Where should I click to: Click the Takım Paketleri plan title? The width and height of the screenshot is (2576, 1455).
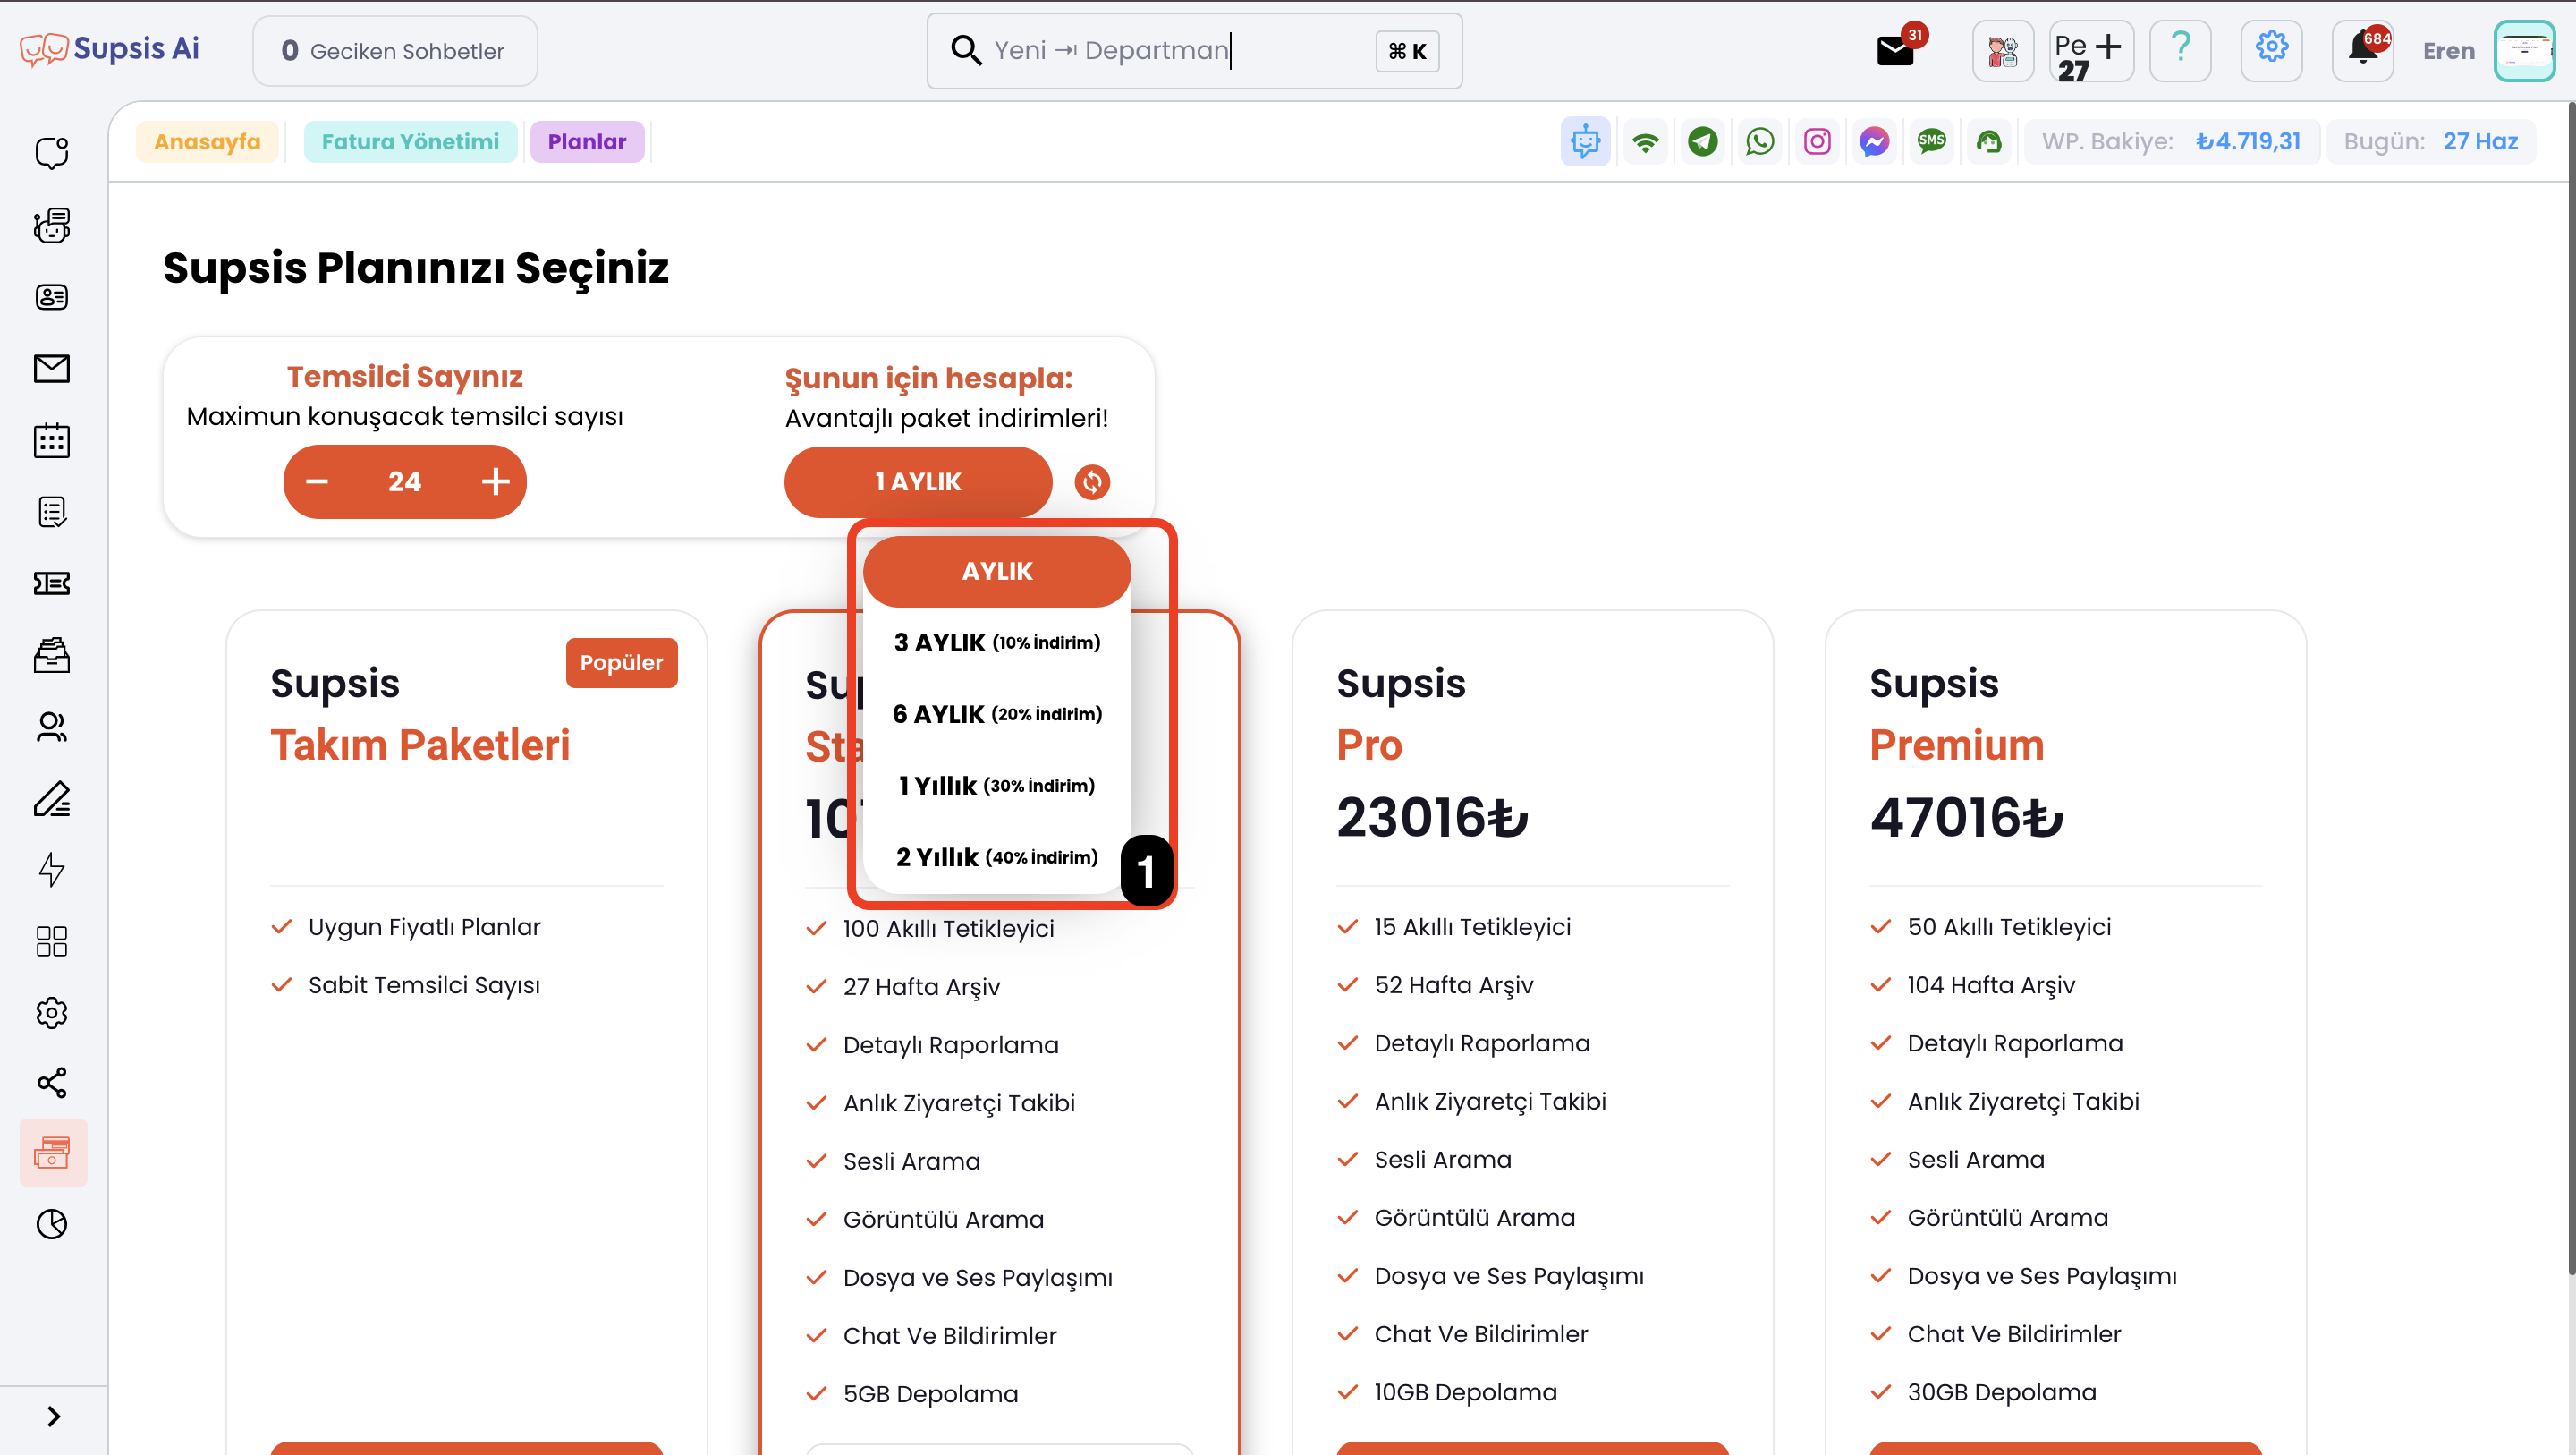[x=420, y=745]
